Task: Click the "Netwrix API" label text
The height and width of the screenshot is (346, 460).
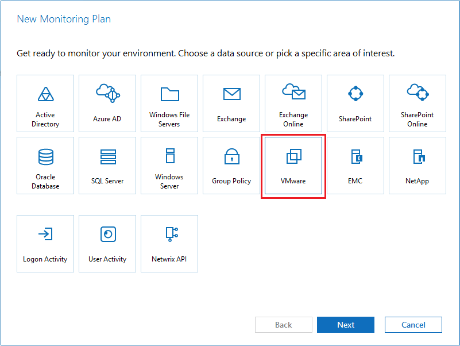Action: click(x=169, y=259)
